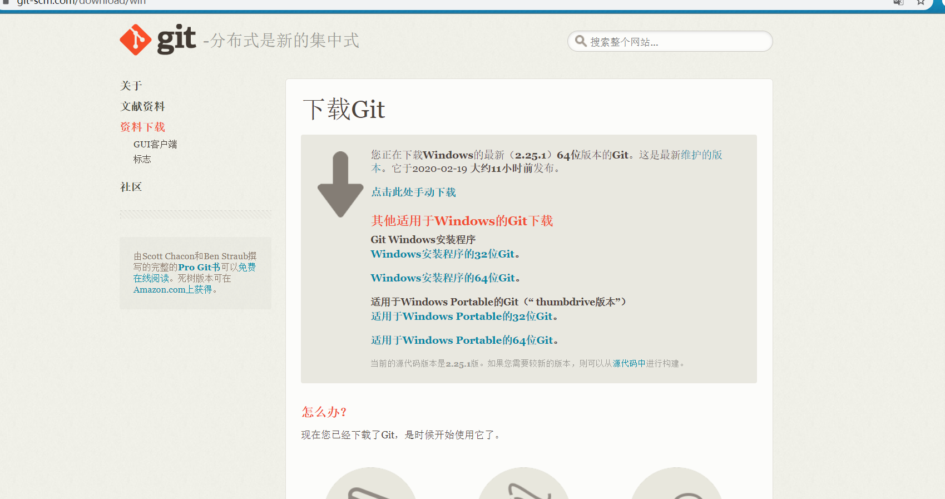Open GUI客户端 sub-item
This screenshot has height=499, width=945.
(155, 144)
